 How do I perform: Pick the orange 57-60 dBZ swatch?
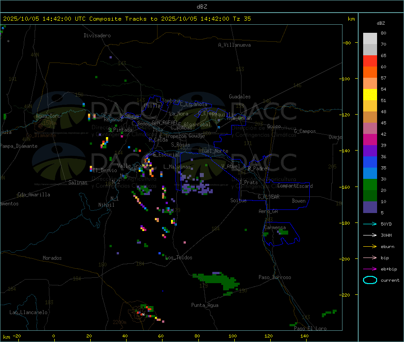(x=370, y=72)
